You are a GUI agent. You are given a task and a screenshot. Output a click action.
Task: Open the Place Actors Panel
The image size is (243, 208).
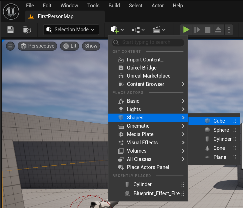pos(148,167)
